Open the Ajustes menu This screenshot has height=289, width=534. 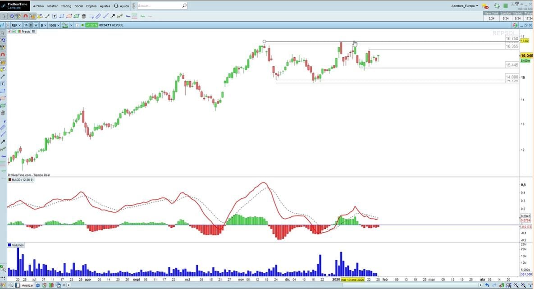click(x=105, y=6)
